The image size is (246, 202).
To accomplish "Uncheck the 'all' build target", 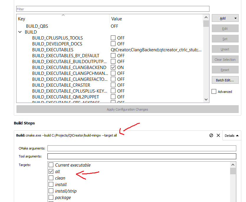I will coord(51,172).
